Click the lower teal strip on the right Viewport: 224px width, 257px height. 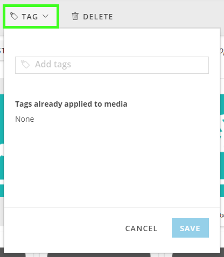[222, 191]
